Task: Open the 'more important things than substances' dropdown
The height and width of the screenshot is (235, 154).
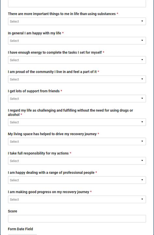Action: [x=77, y=21]
